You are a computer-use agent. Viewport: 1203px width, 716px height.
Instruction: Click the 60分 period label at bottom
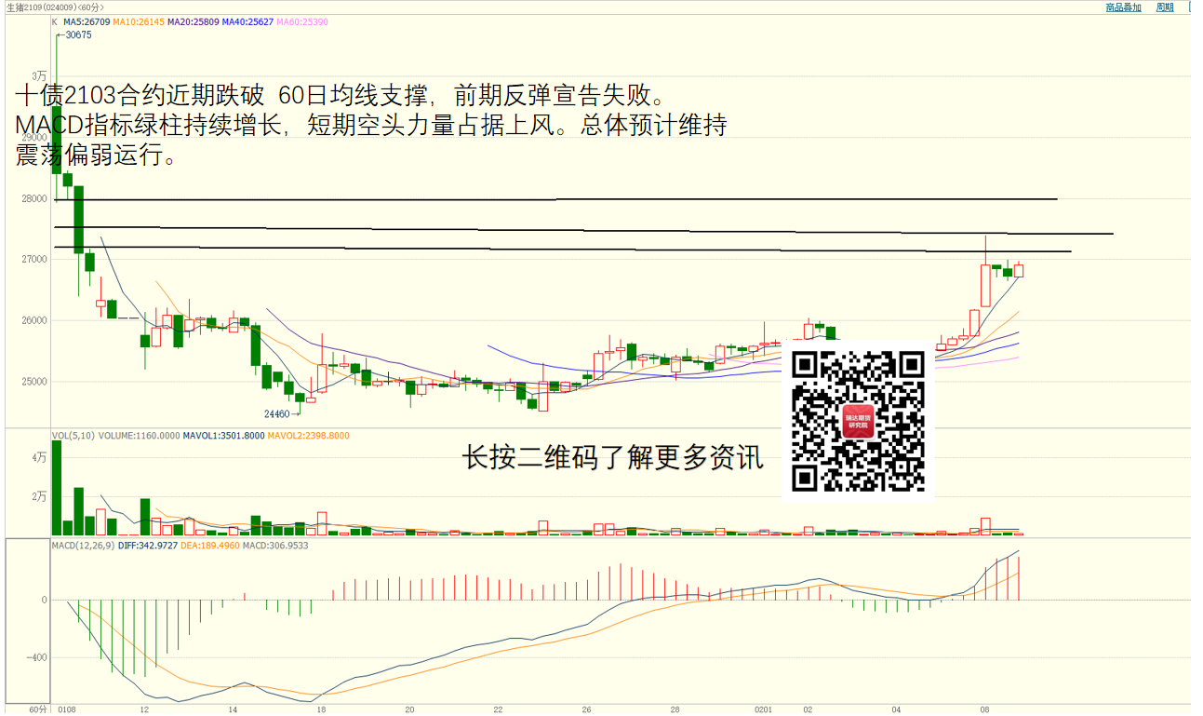point(37,709)
